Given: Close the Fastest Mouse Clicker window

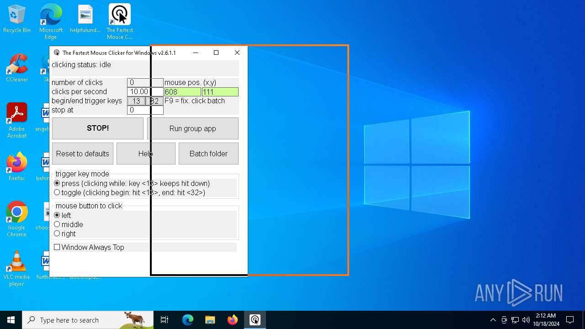Looking at the screenshot, I should [237, 53].
